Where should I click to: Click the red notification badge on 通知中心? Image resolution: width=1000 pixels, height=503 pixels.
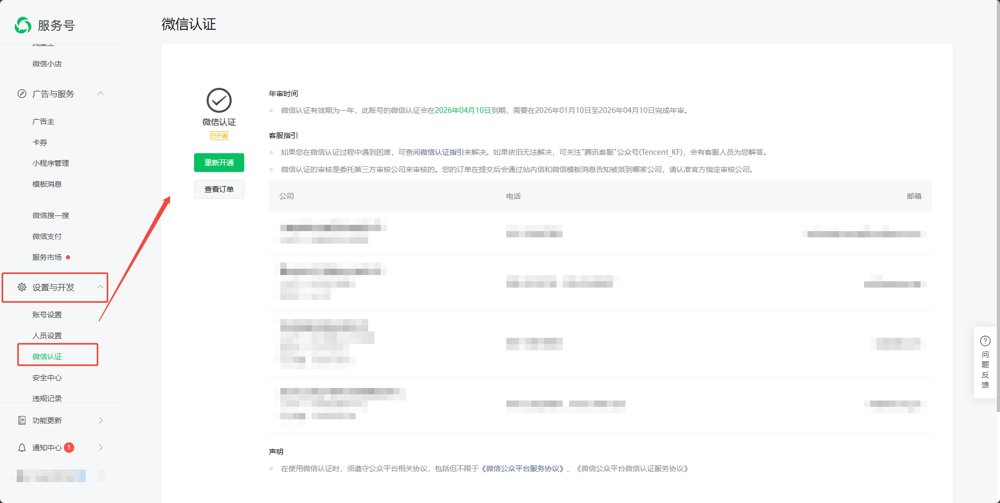pyautogui.click(x=69, y=448)
